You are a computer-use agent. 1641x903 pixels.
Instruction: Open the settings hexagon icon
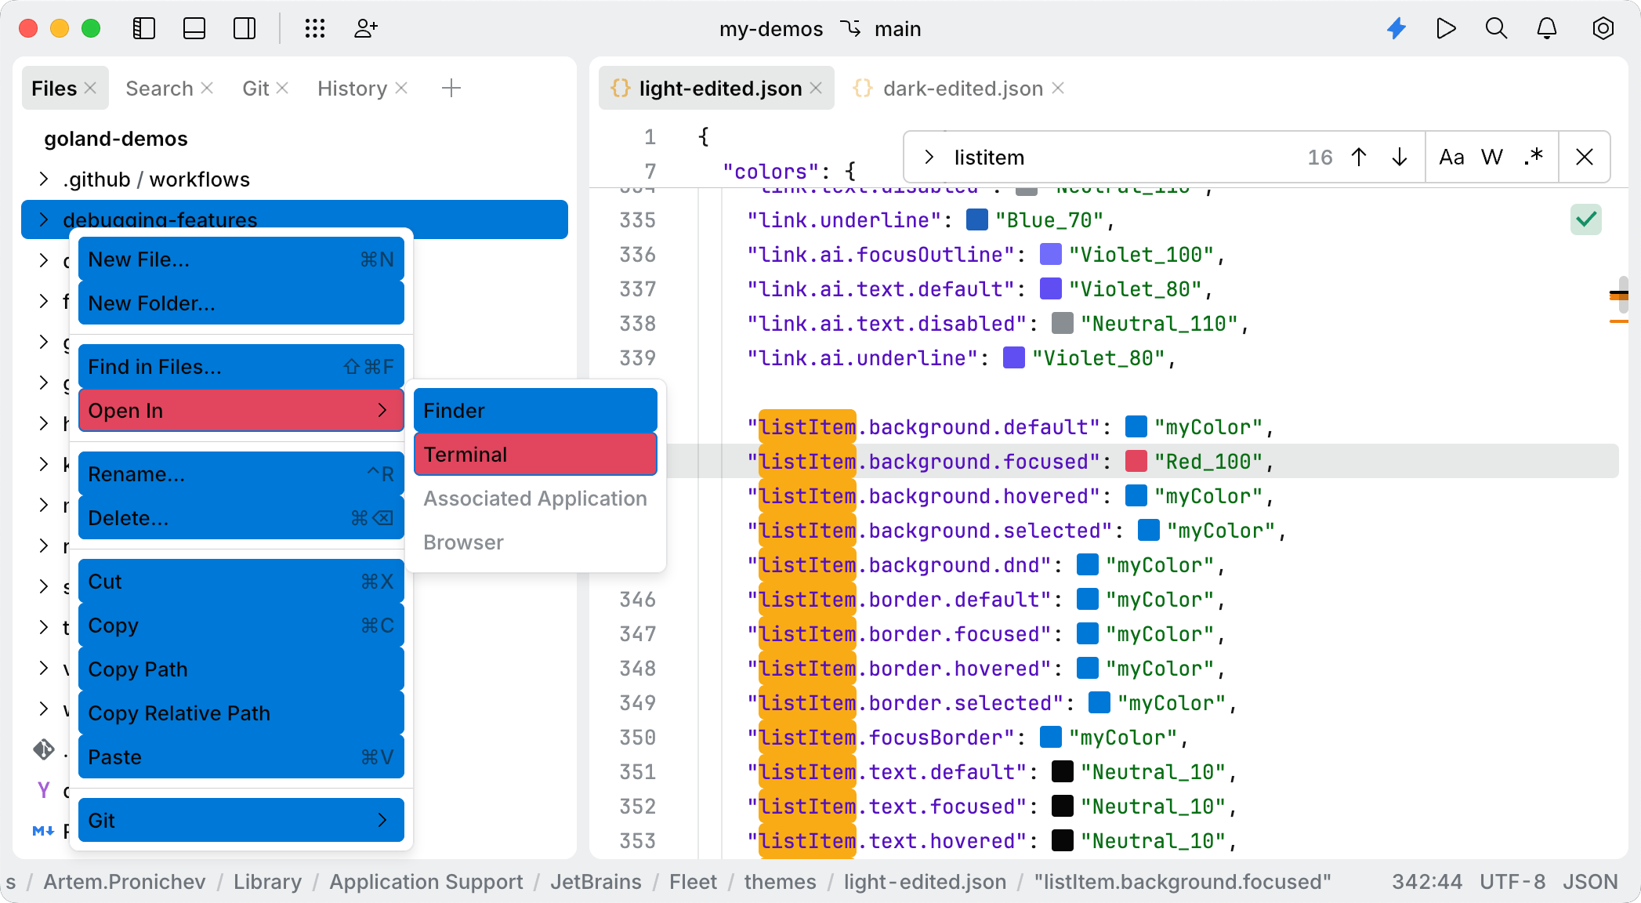click(x=1603, y=29)
